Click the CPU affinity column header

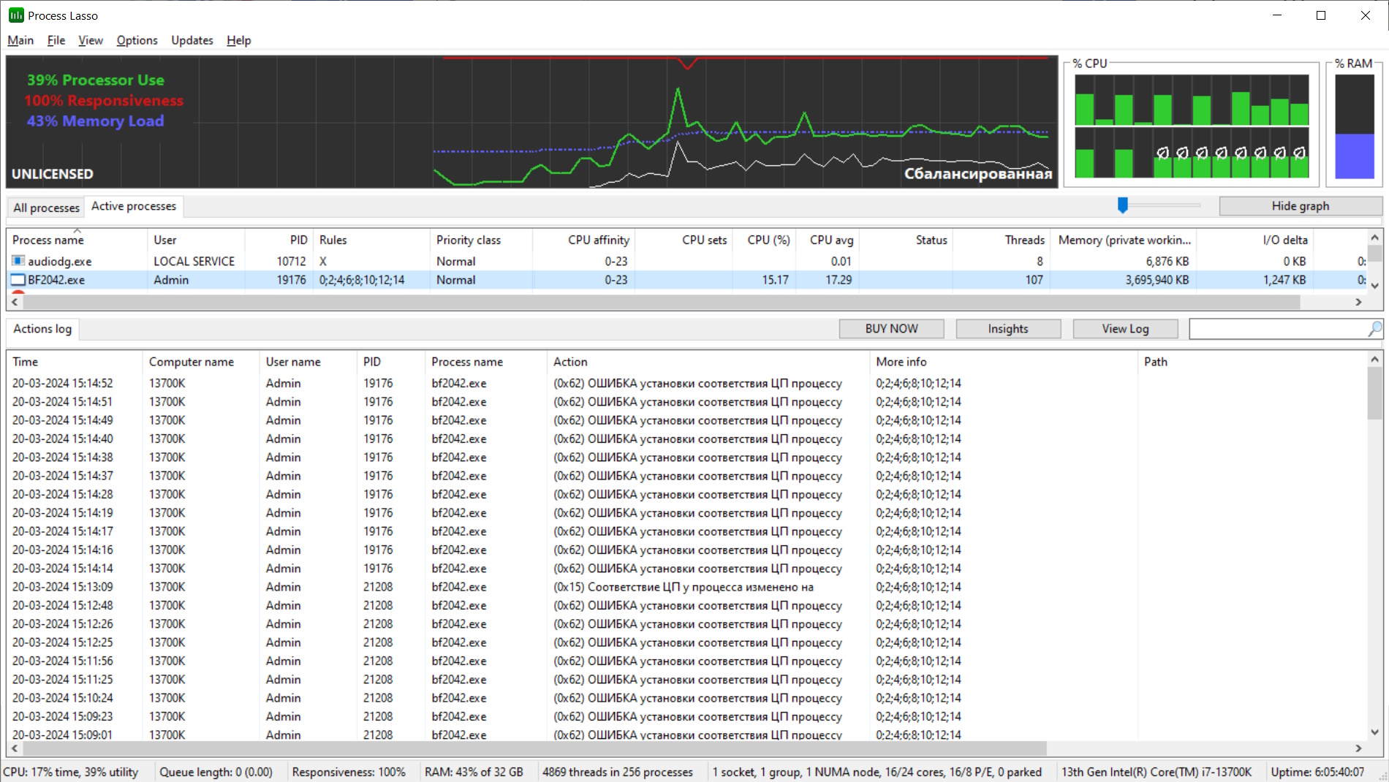583,240
